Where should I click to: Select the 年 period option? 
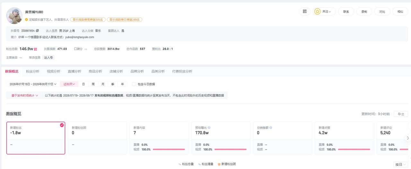pyautogui.click(x=122, y=84)
